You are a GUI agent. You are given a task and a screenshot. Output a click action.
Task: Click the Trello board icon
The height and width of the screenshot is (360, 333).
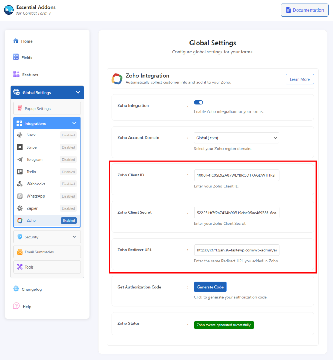pyautogui.click(x=20, y=172)
